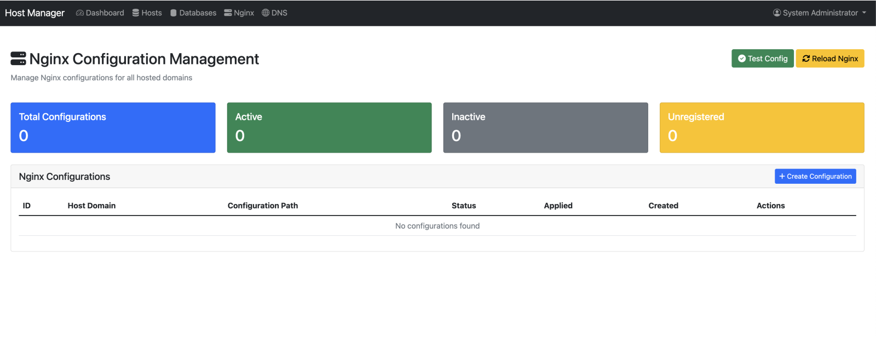Click the server icon beside page heading
This screenshot has width=876, height=338.
(18, 59)
